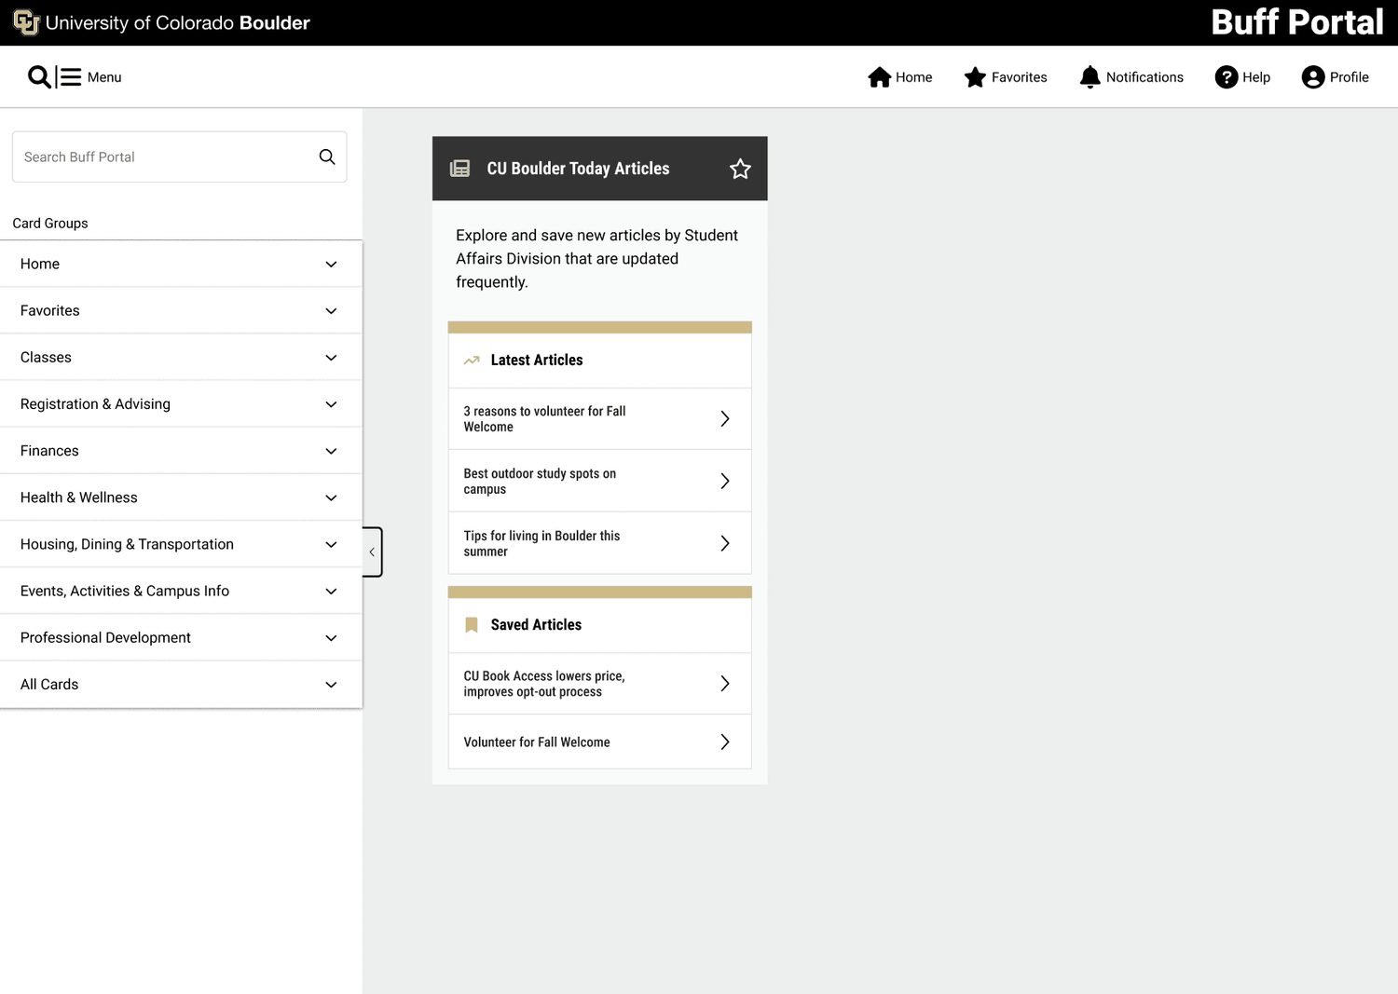1398x994 pixels.
Task: Select the Favorites card group label in sidebar
Action: (x=49, y=311)
